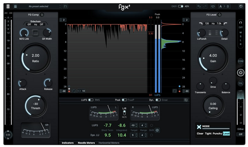
Task: Change right graph bottom stepper -30
Action: coord(186,91)
